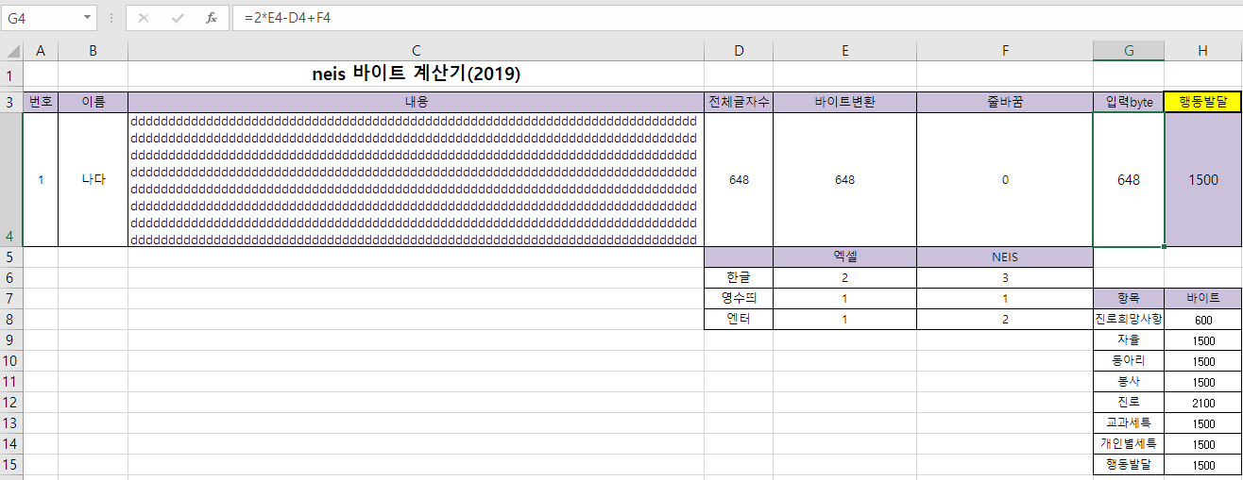The image size is (1243, 480).
Task: Click the 600 byte value cell
Action: point(1202,320)
